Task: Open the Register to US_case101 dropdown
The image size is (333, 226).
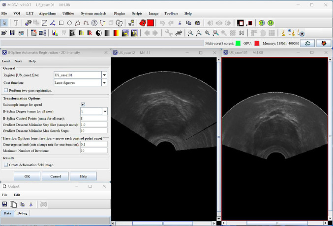Action: [x=104, y=75]
